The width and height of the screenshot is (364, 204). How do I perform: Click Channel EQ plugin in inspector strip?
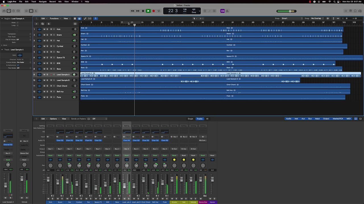pyautogui.click(x=8, y=145)
